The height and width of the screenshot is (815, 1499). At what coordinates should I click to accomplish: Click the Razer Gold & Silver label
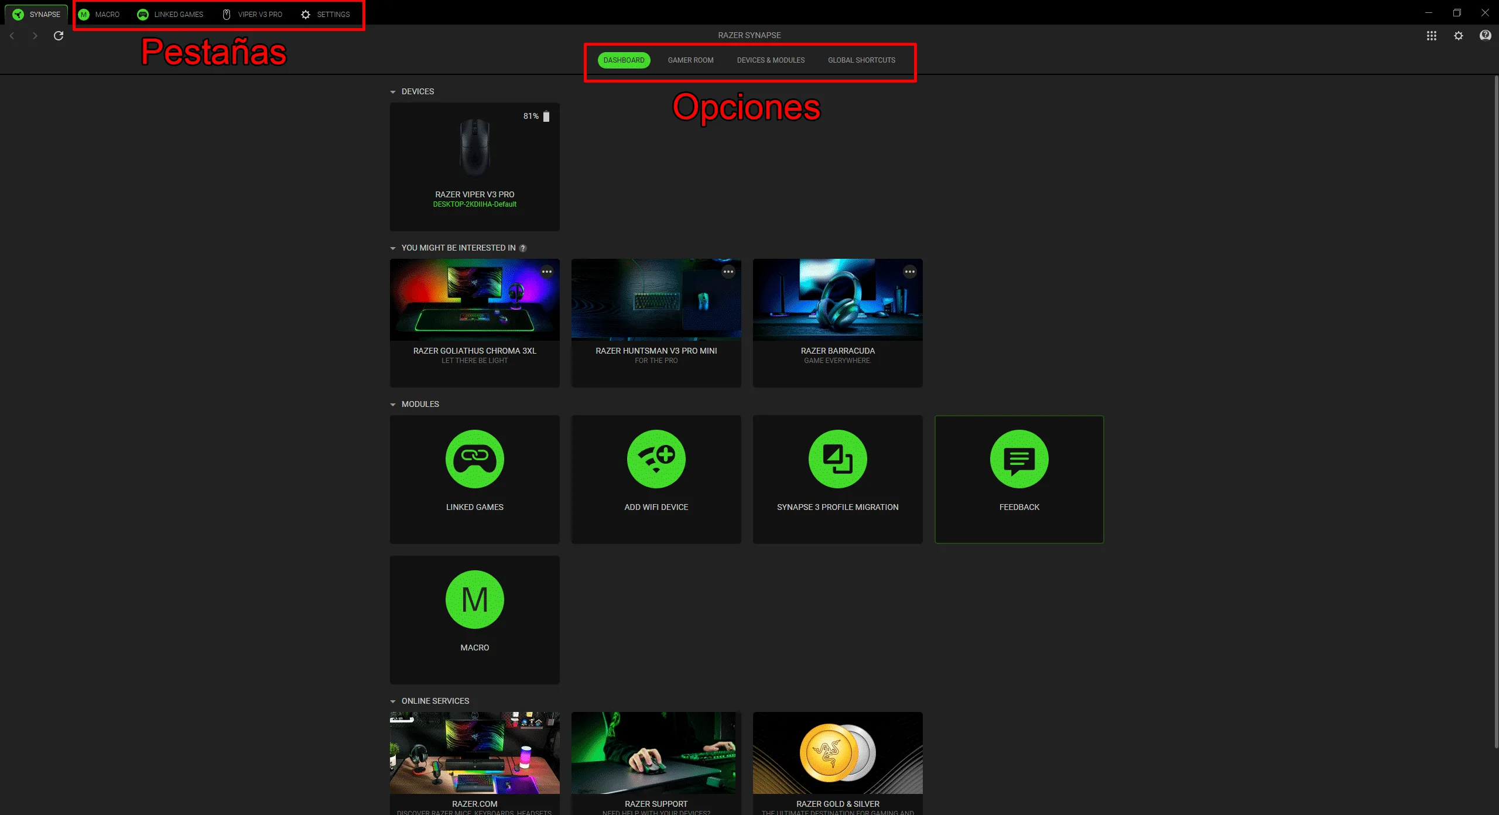(x=838, y=804)
